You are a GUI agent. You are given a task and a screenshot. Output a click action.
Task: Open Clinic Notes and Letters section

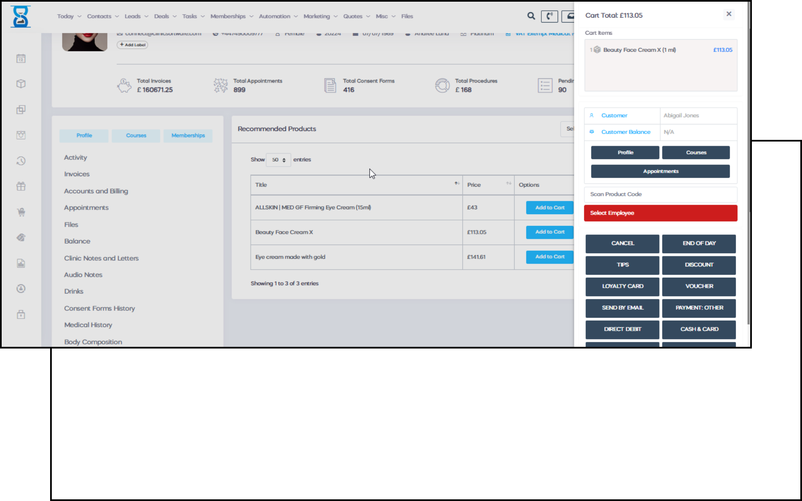click(x=101, y=258)
